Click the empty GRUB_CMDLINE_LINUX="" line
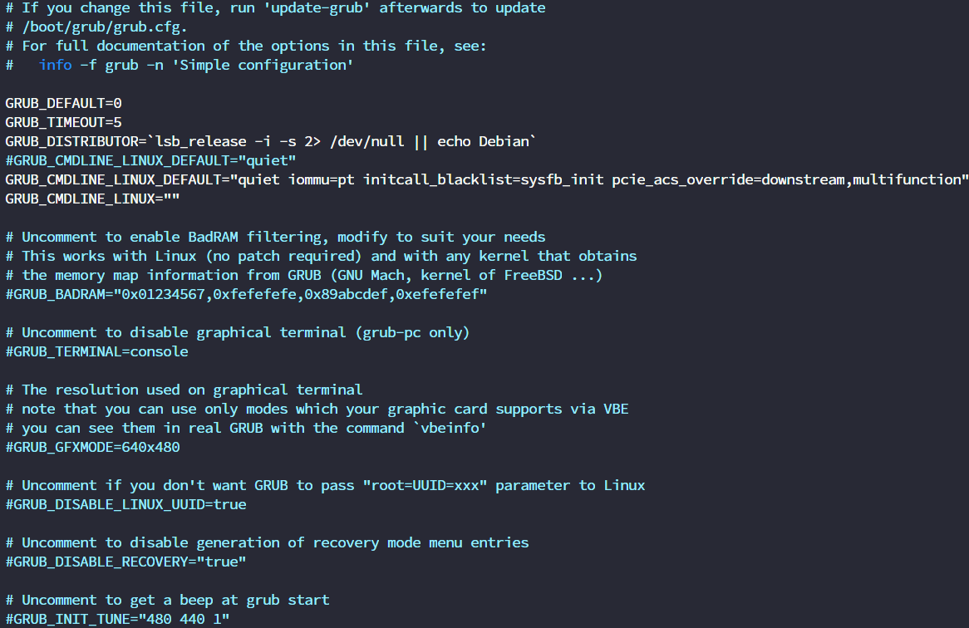 pyautogui.click(x=92, y=199)
